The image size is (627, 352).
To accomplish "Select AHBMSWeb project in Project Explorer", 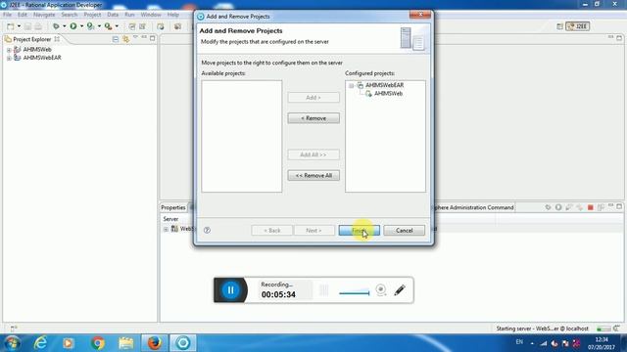I will tap(37, 50).
